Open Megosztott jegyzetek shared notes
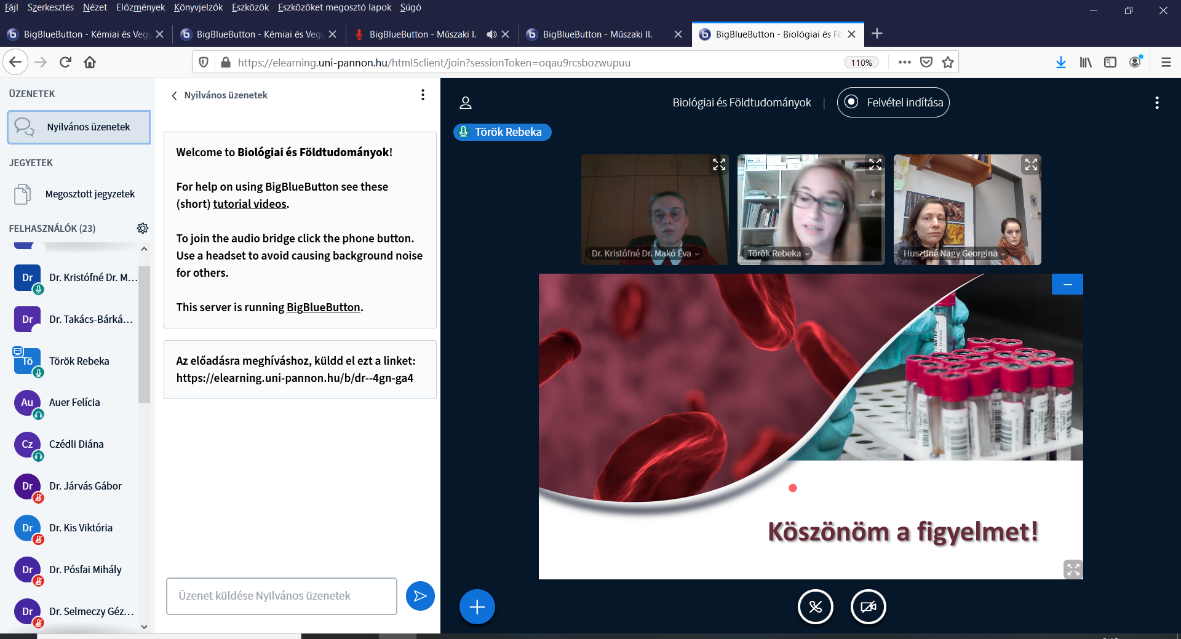The height and width of the screenshot is (639, 1181). [x=90, y=194]
